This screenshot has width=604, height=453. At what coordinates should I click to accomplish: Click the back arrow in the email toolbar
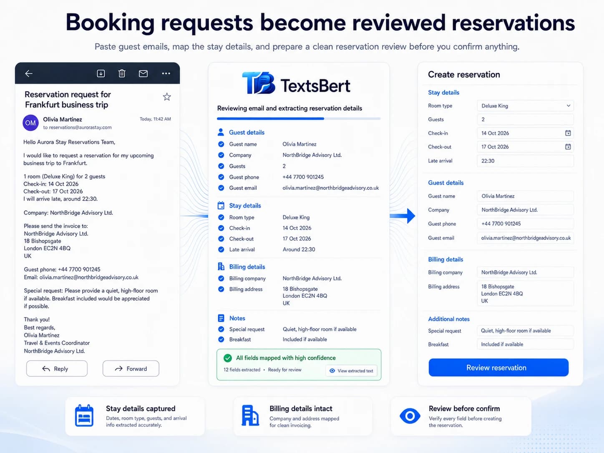coord(29,73)
